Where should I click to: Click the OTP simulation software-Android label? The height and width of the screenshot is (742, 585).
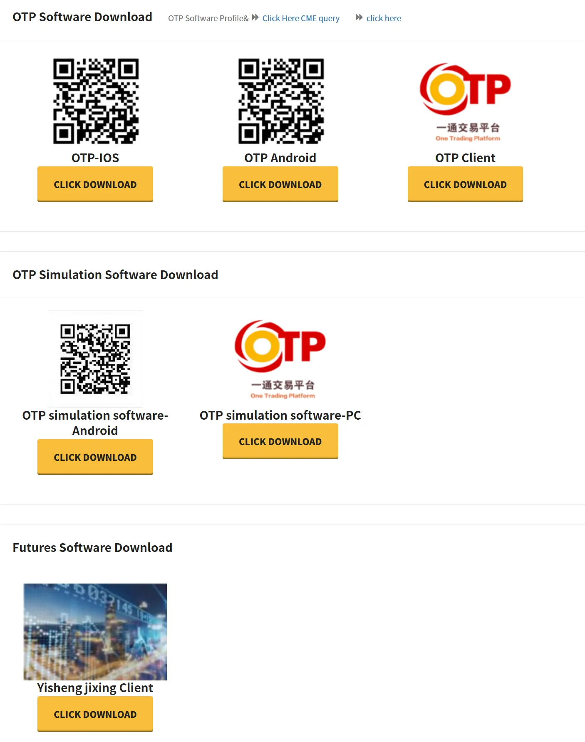click(x=95, y=423)
